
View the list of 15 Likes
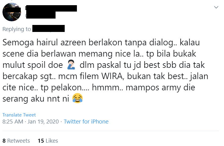pyautogui.click(x=48, y=141)
